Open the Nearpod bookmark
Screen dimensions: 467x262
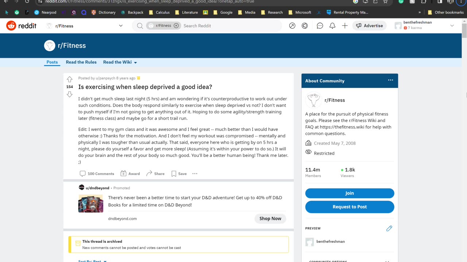point(45,12)
